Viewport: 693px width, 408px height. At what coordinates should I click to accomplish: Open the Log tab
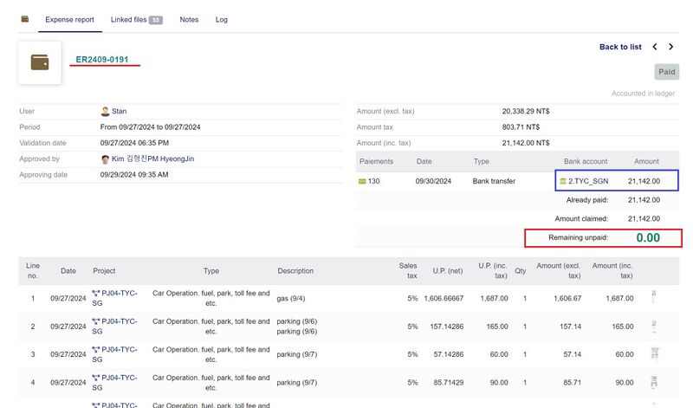(x=222, y=19)
